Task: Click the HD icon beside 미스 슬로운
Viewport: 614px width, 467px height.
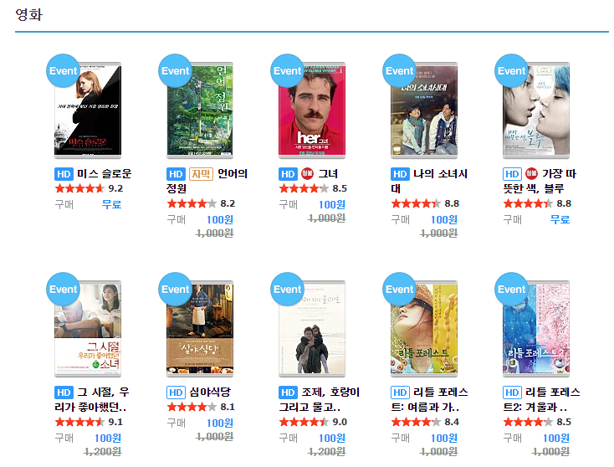Action: pyautogui.click(x=64, y=174)
